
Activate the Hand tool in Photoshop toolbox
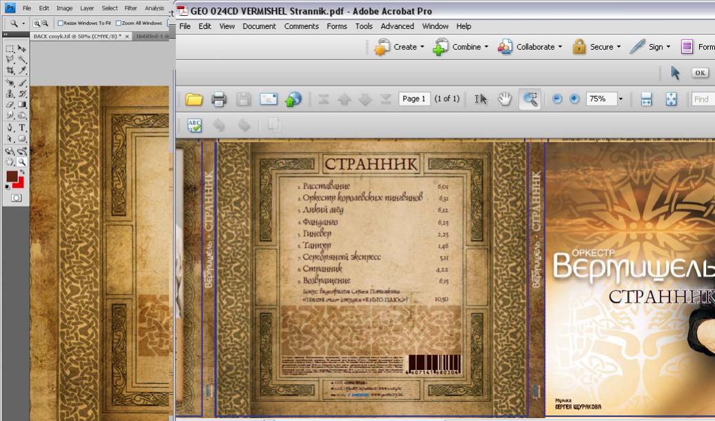pos(10,162)
